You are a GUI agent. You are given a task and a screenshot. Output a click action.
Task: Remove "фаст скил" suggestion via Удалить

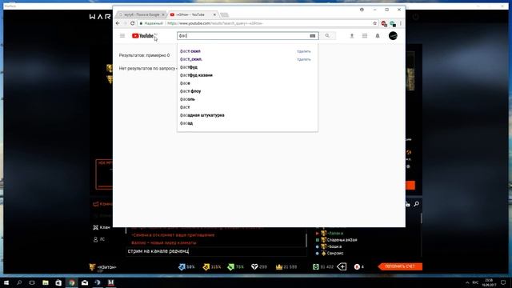304,51
